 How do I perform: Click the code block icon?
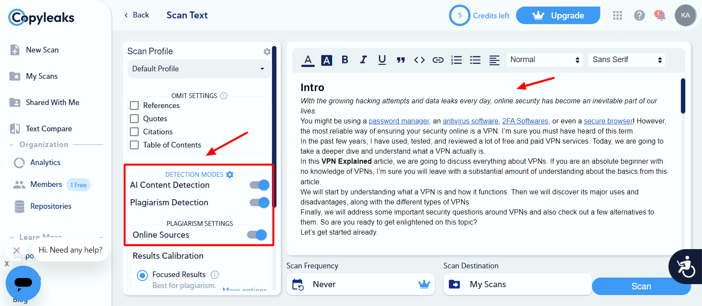(x=419, y=60)
